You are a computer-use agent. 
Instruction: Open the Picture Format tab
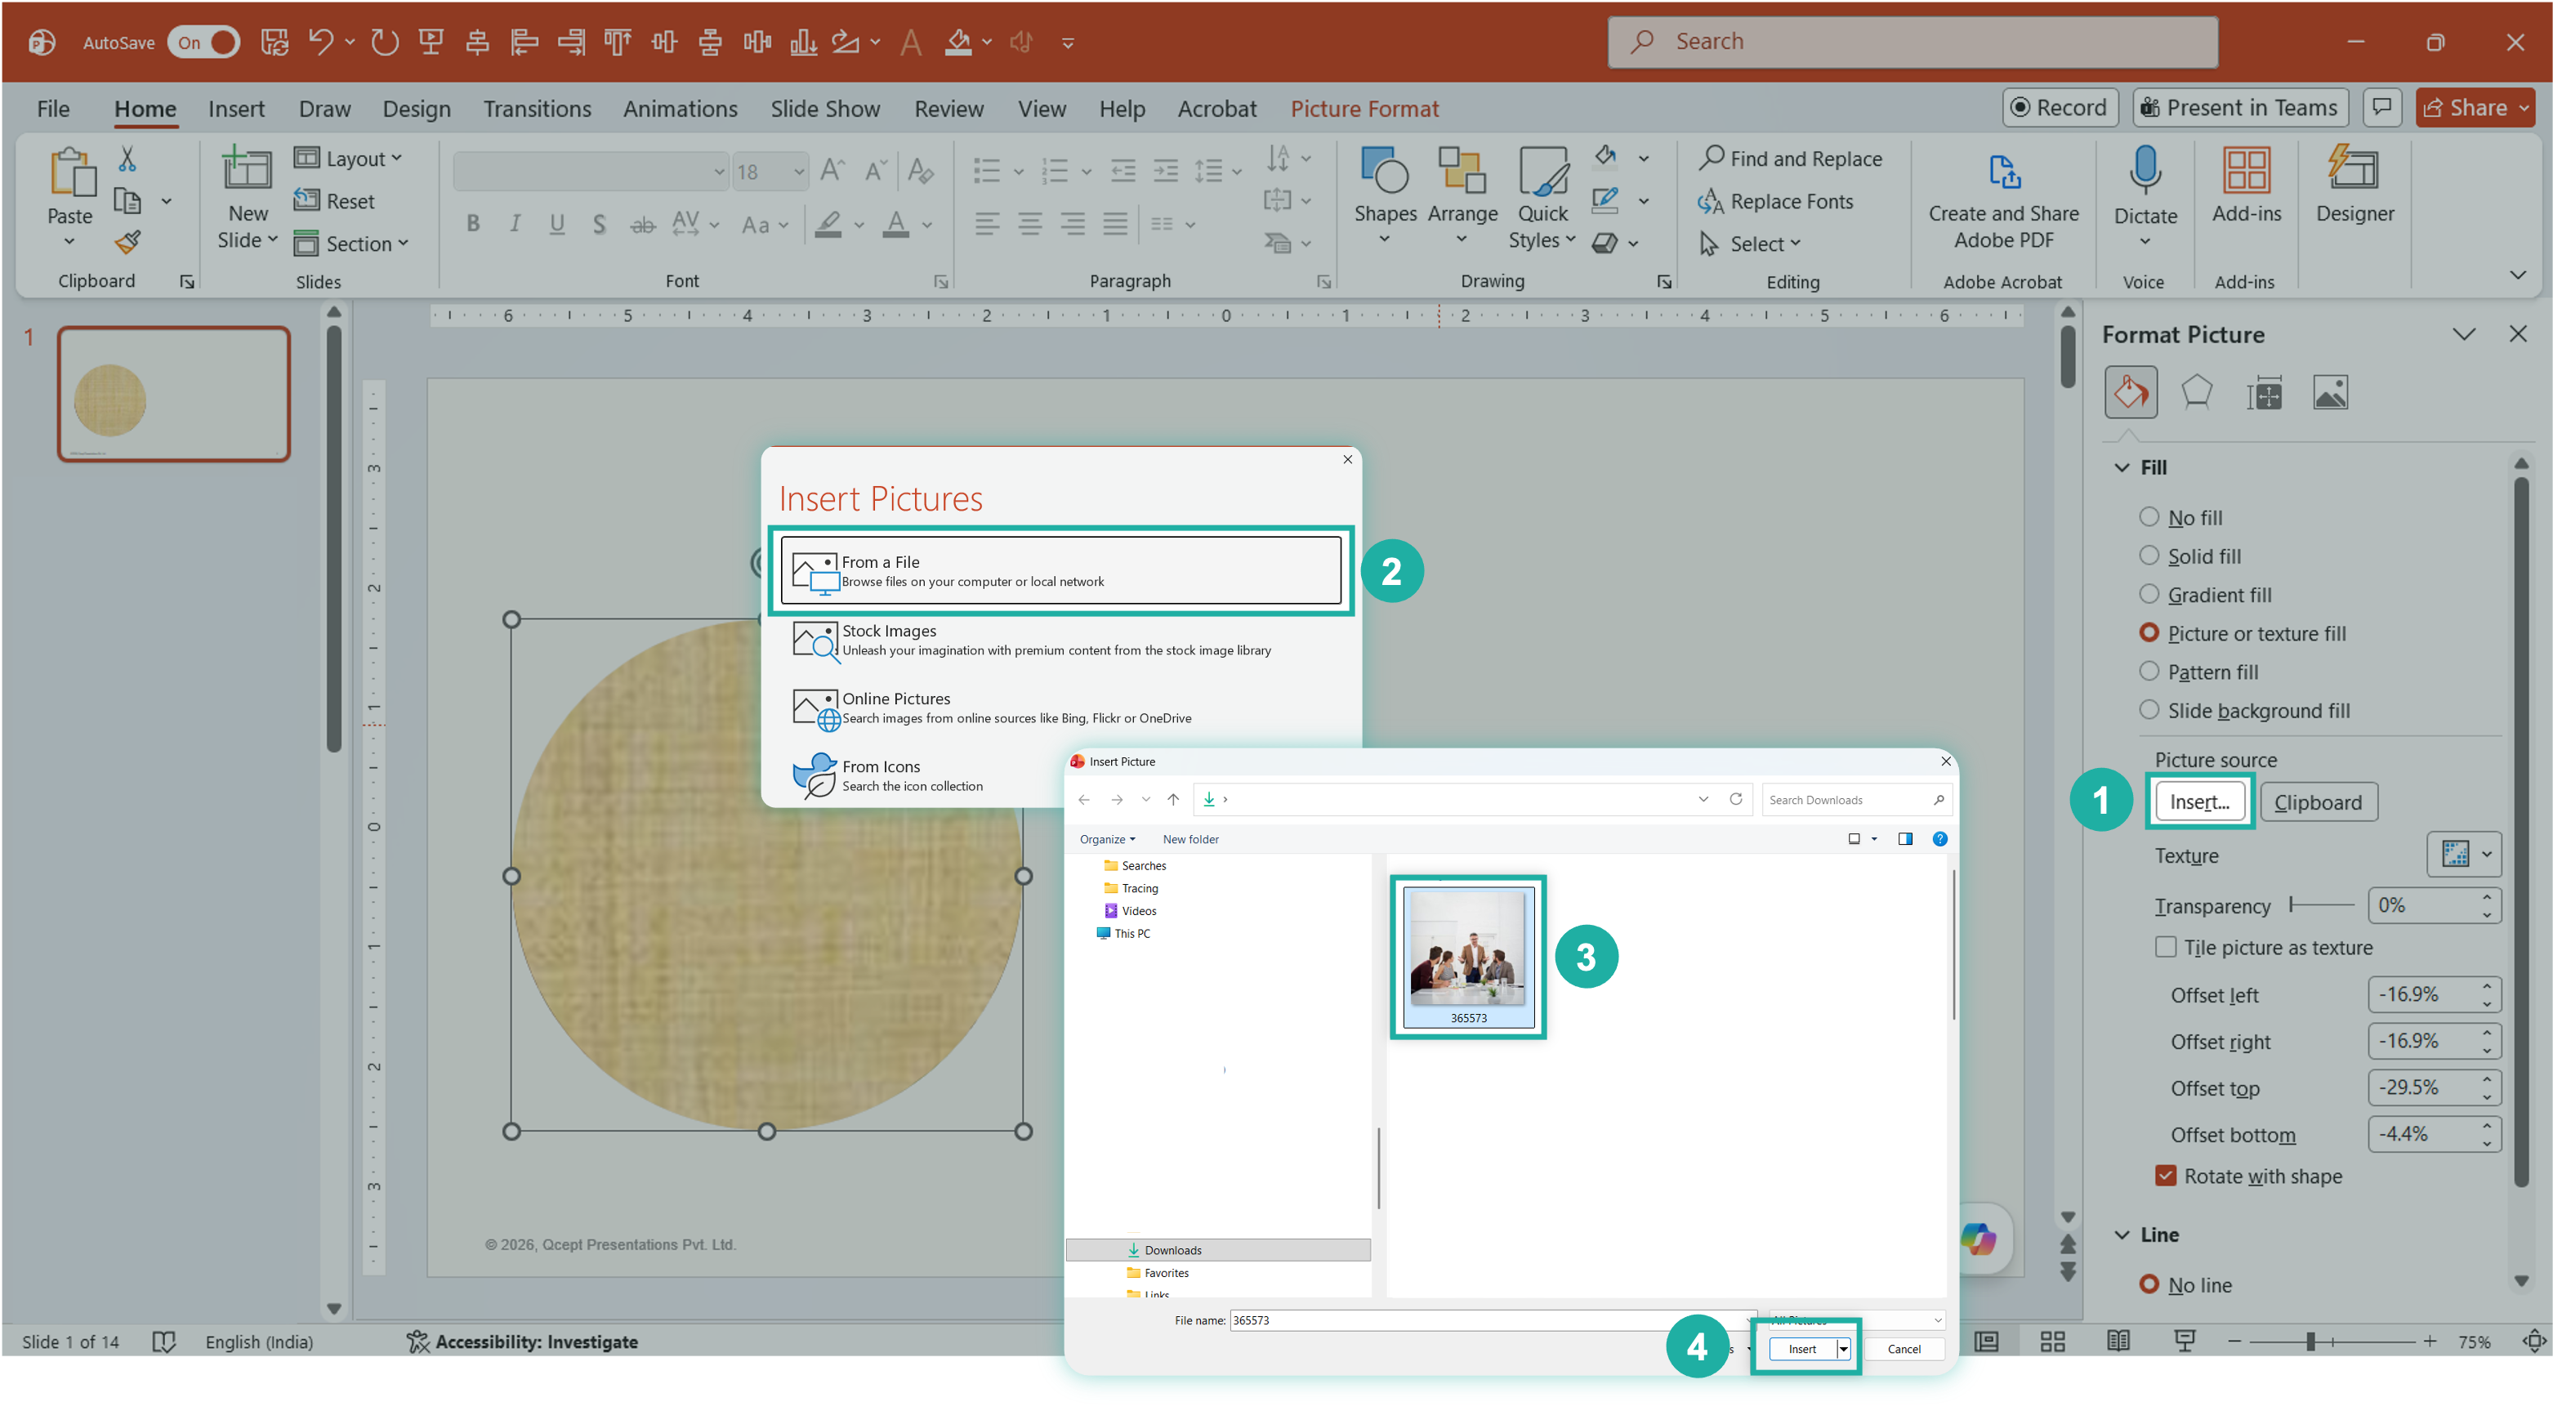coord(1364,109)
